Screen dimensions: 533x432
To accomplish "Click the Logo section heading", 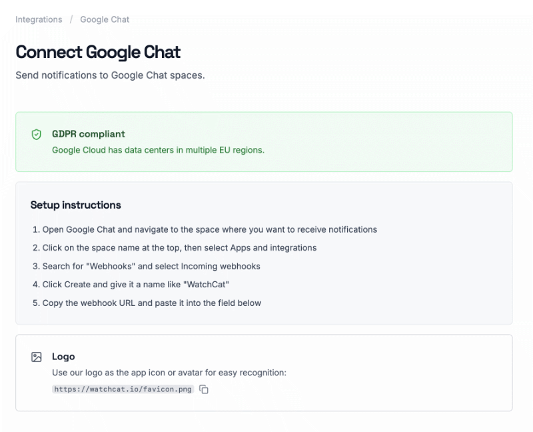I will click(x=63, y=357).
